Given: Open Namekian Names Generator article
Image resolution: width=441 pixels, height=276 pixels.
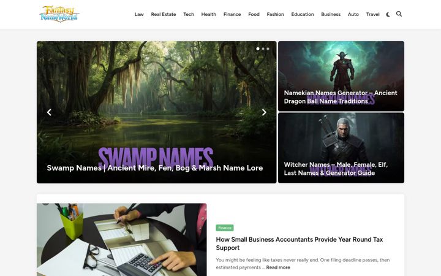Looking at the screenshot, I should click(x=341, y=97).
